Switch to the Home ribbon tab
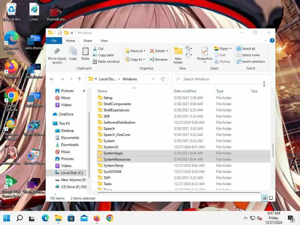Image resolution: width=300 pixels, height=225 pixels. click(71, 41)
